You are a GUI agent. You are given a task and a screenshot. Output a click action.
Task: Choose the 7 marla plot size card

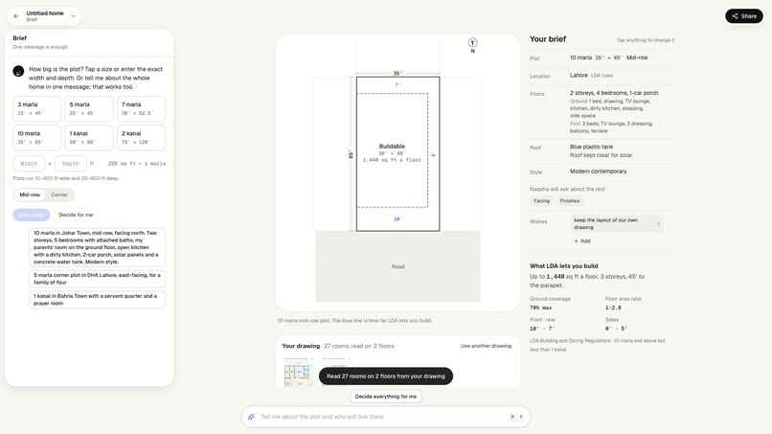(x=141, y=108)
